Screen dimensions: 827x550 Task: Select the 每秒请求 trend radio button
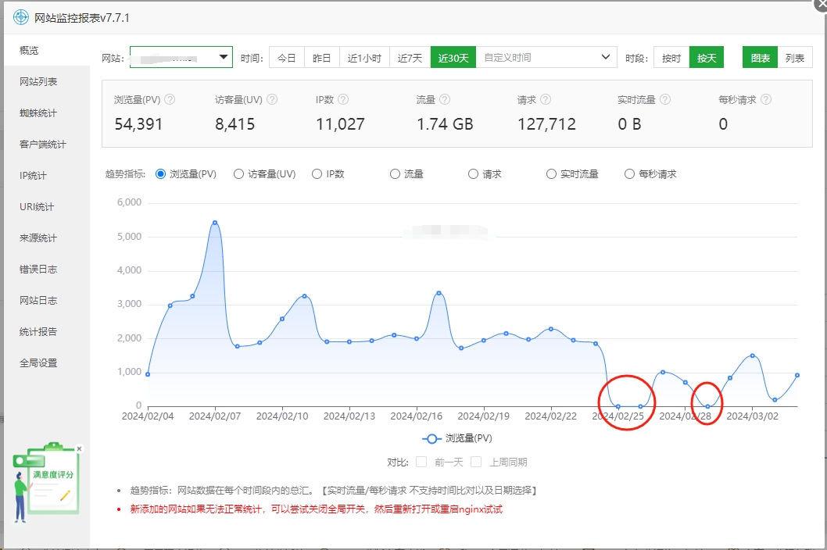629,174
